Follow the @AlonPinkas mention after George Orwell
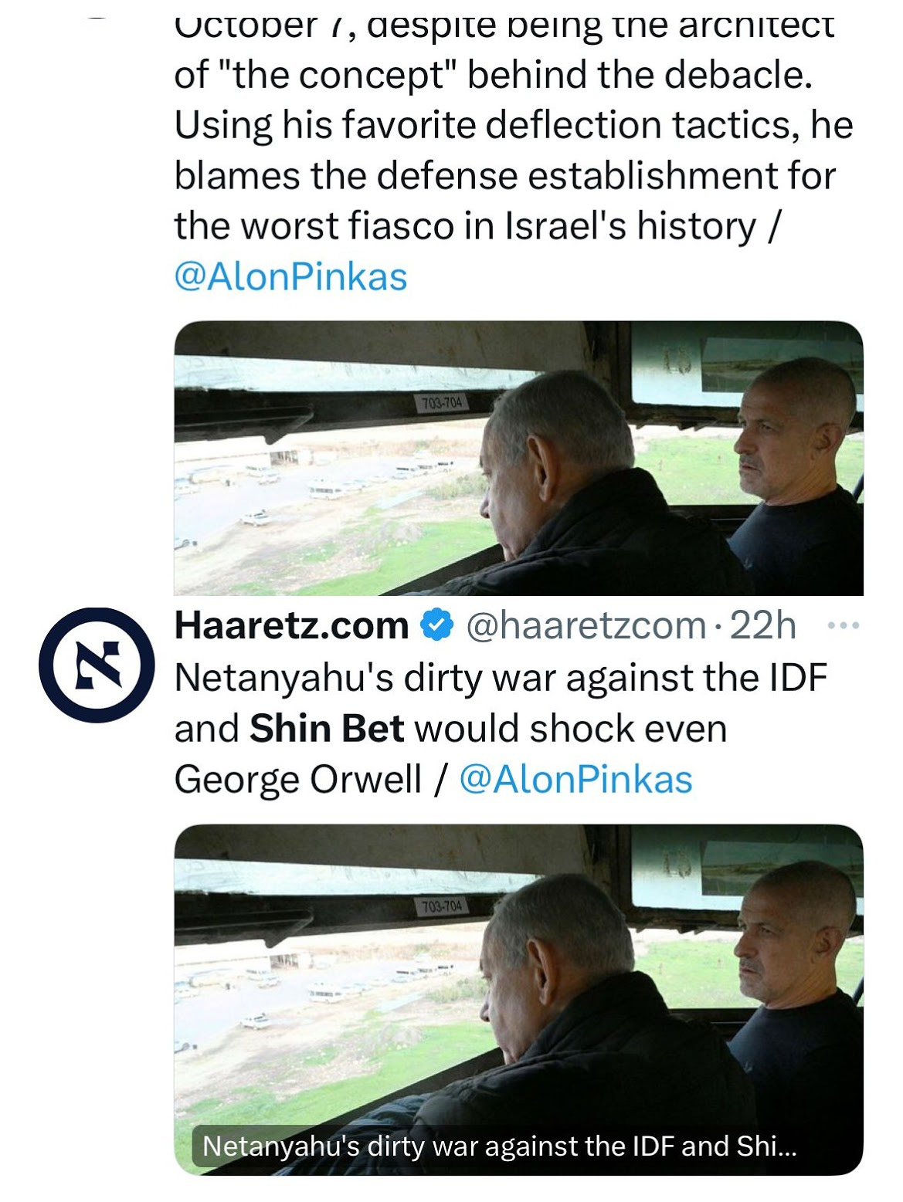 (576, 779)
